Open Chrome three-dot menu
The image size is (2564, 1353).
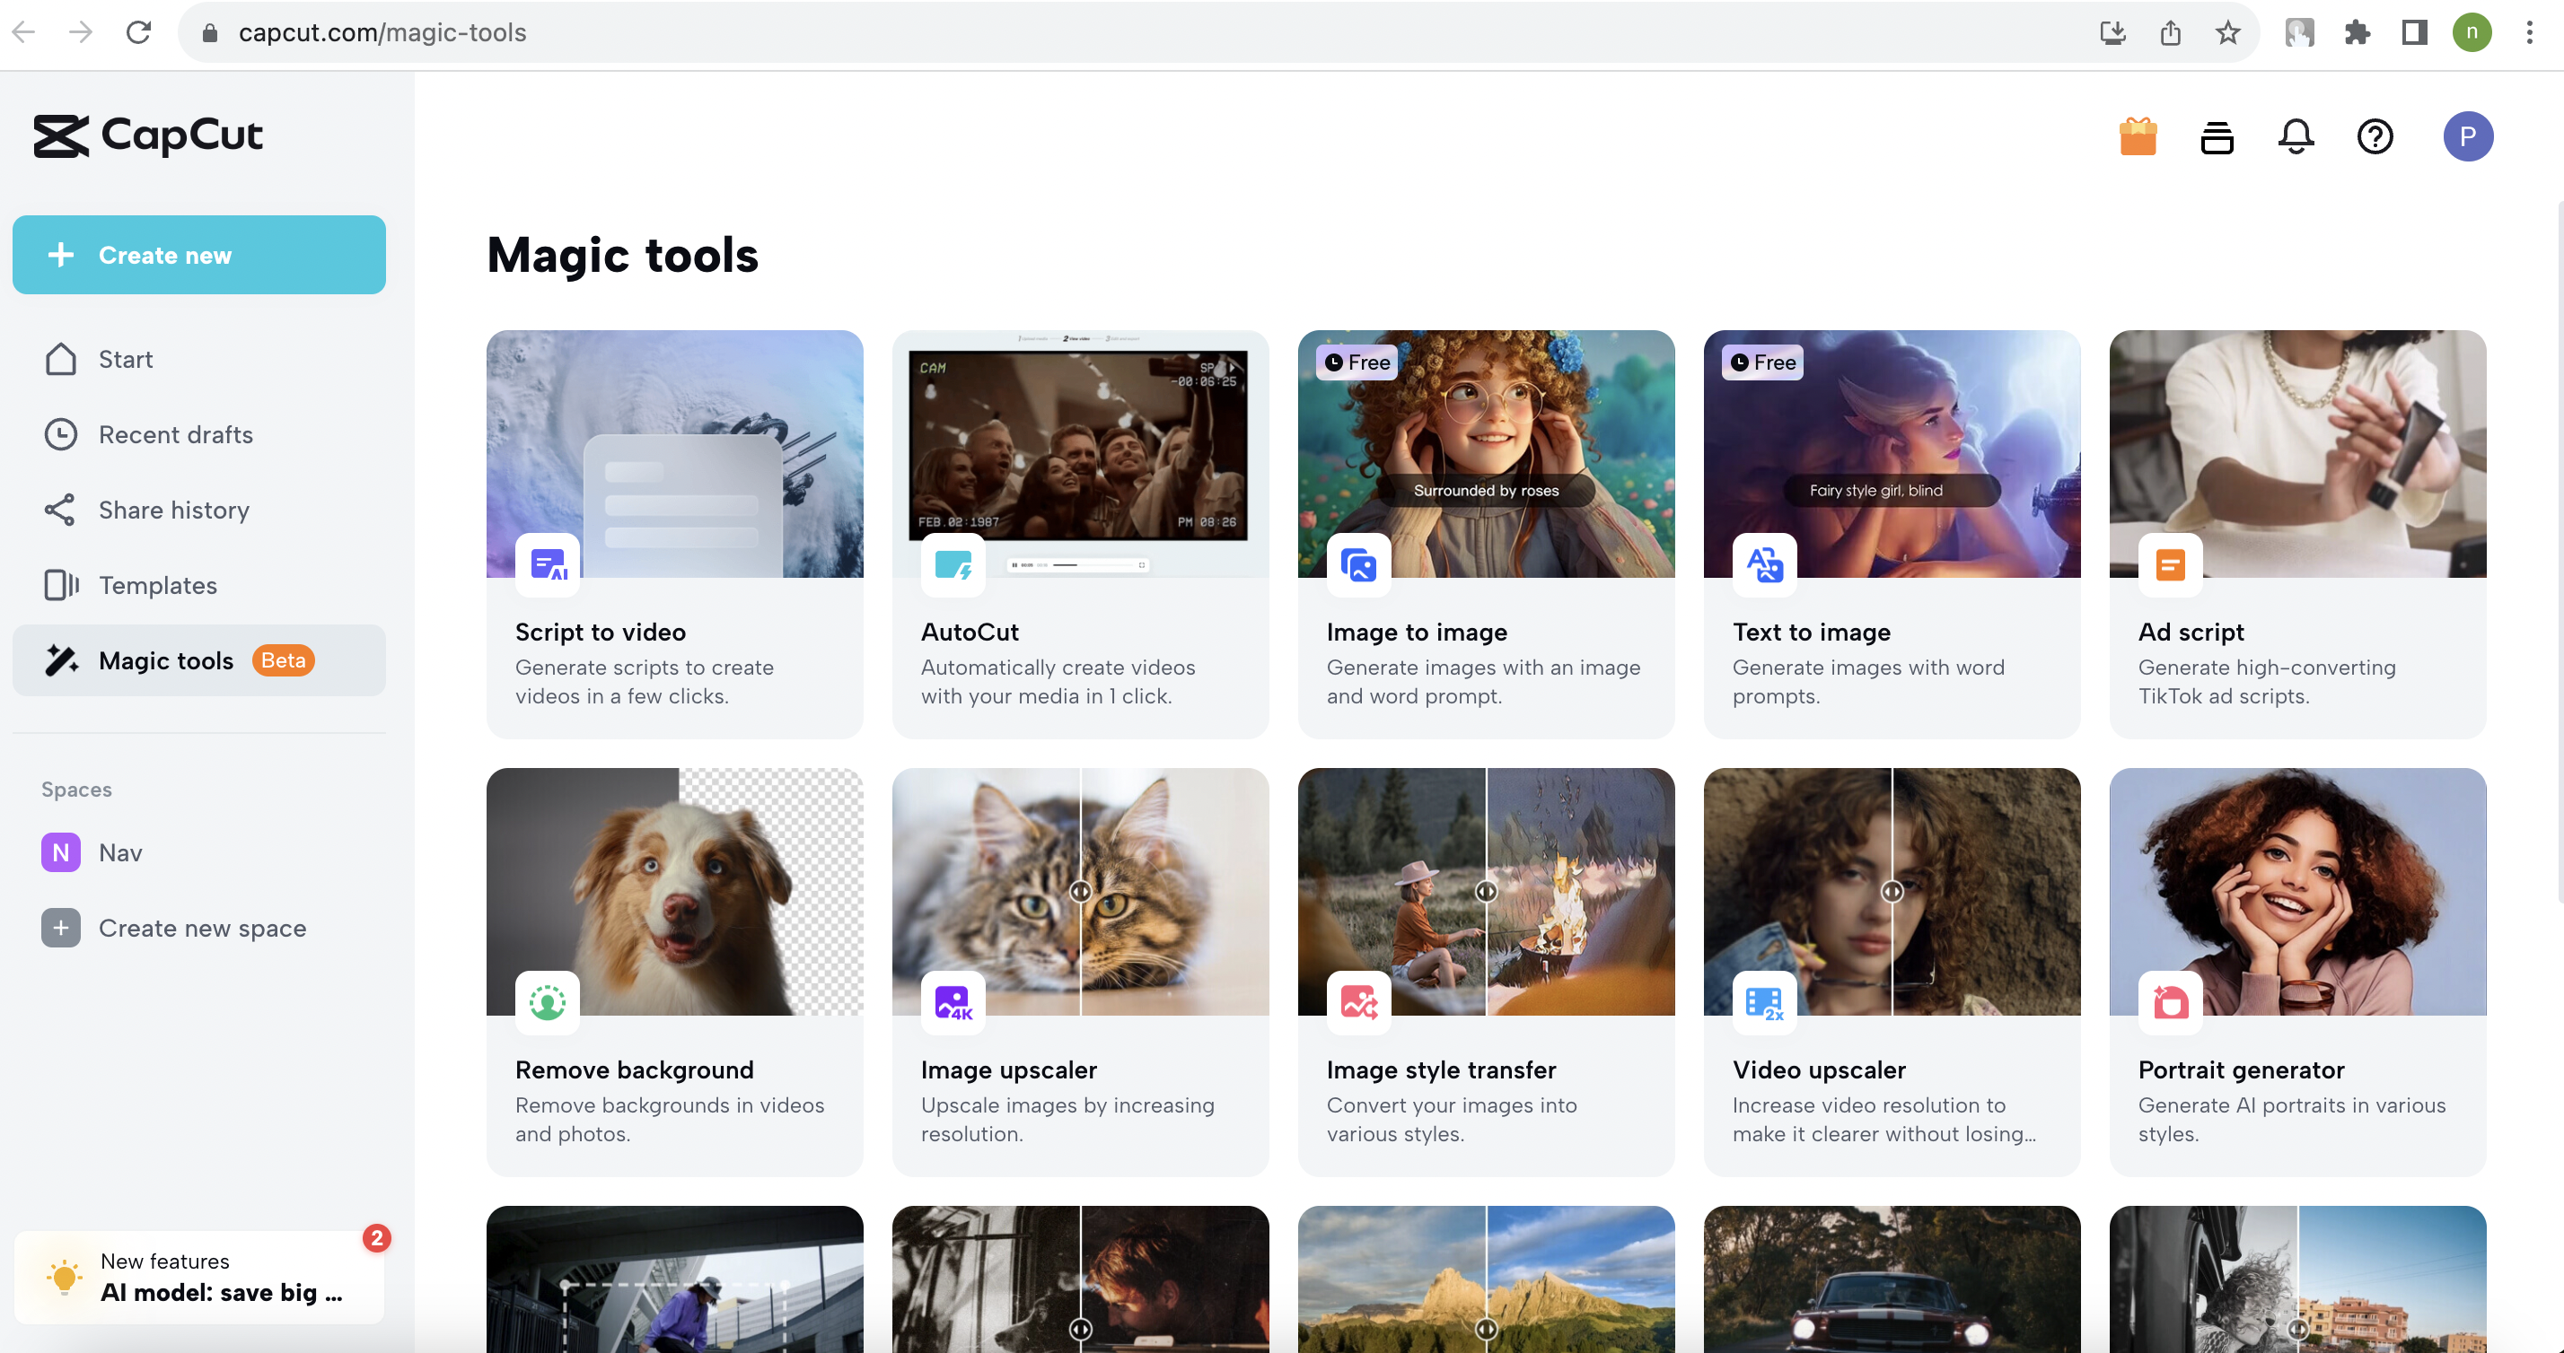(x=2529, y=33)
